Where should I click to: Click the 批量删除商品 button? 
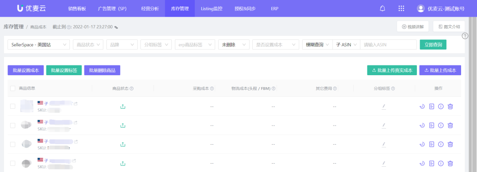[x=102, y=70]
